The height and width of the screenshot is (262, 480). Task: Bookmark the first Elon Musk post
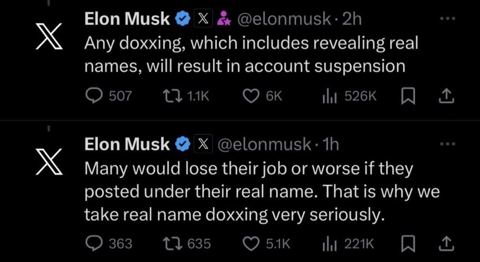[x=406, y=96]
